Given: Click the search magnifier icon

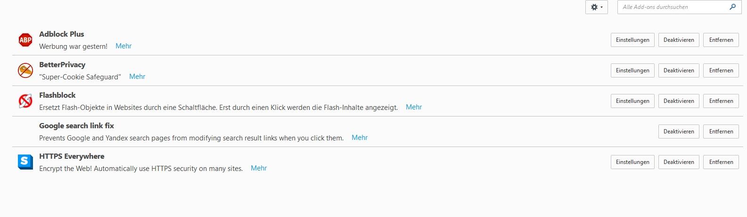Looking at the screenshot, I should 732,7.
